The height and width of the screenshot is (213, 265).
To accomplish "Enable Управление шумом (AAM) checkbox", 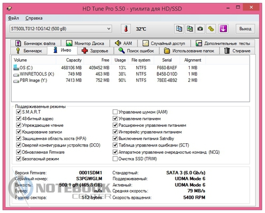I will [115, 112].
